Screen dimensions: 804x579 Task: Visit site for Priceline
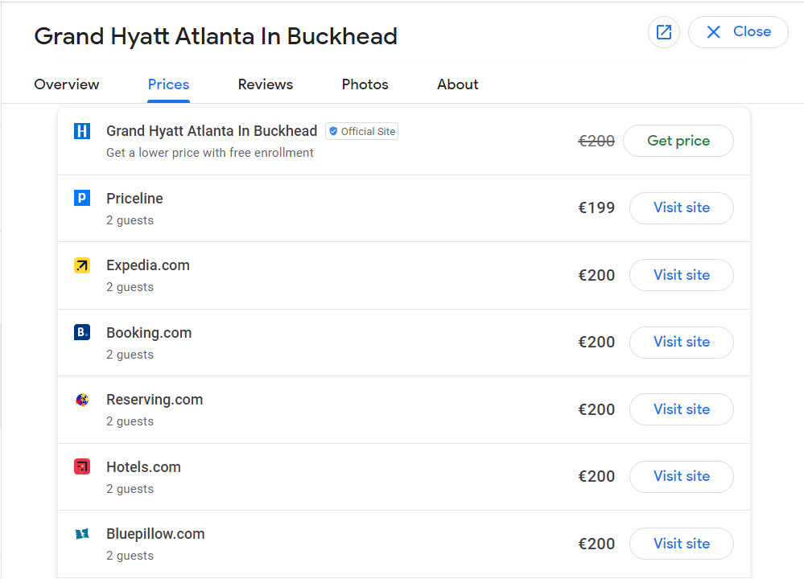click(x=682, y=208)
